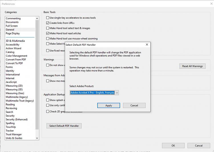Toggle Make Hand tool select text & images

click(x=48, y=28)
